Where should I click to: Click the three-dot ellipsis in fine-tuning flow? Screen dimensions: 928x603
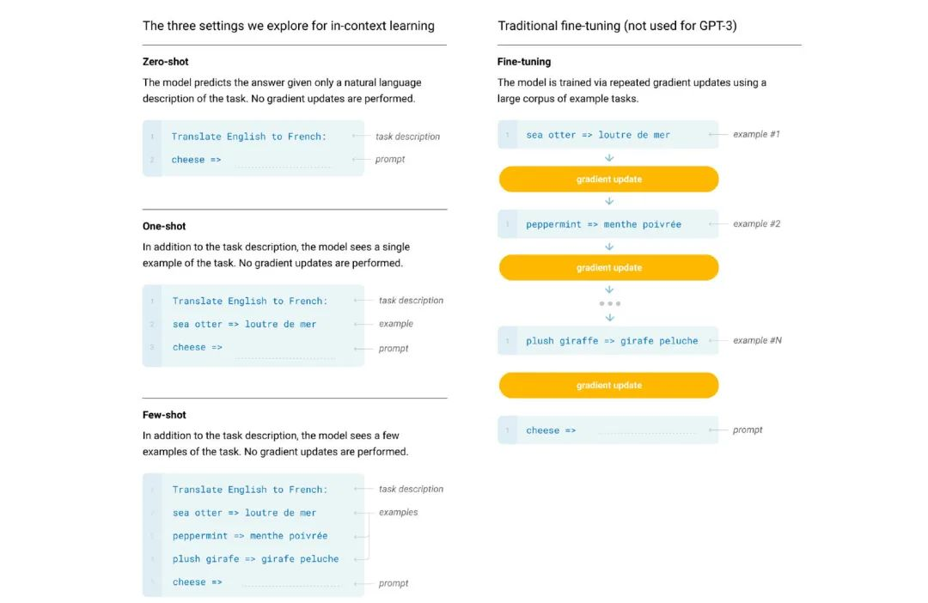609,303
